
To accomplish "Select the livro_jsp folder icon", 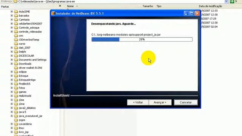I will 16,132.
